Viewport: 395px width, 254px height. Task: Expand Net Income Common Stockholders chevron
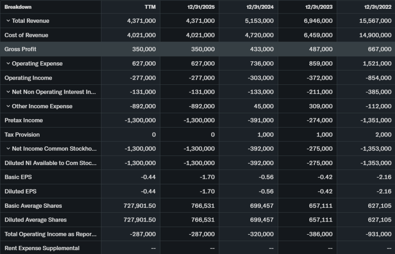(8, 149)
